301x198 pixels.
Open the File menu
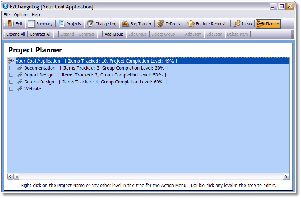click(7, 15)
